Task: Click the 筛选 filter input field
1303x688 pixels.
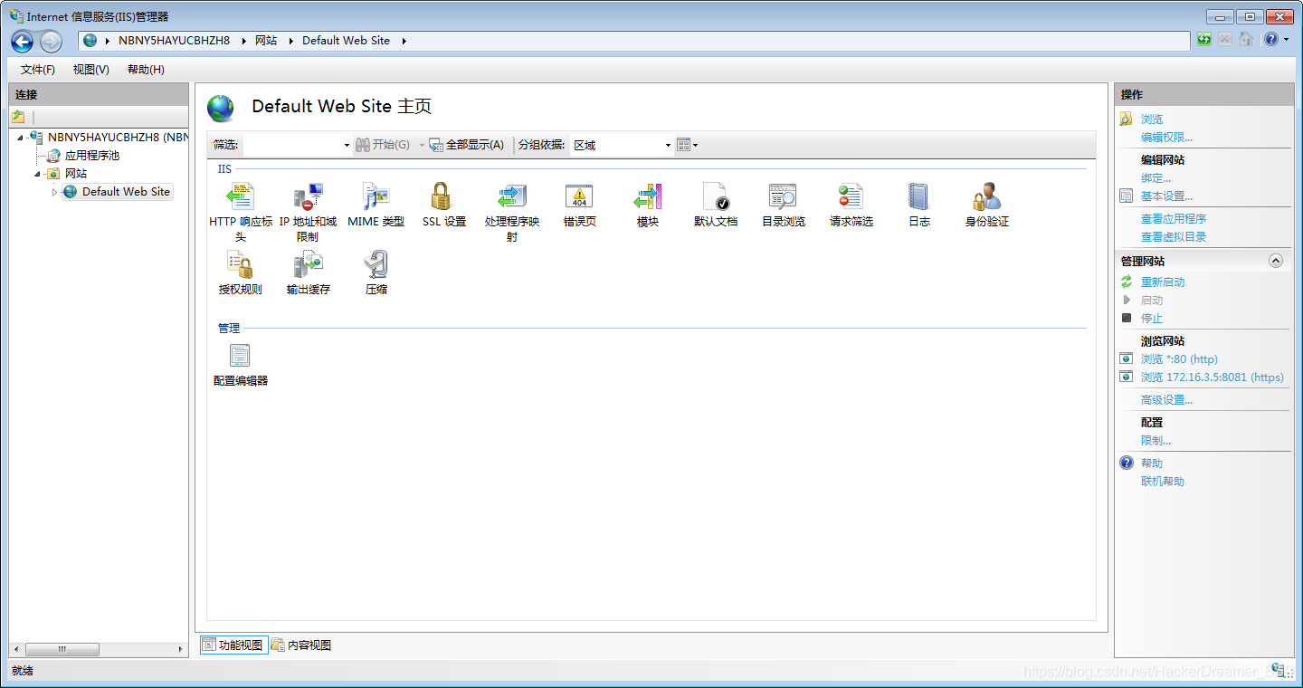Action: coord(292,146)
